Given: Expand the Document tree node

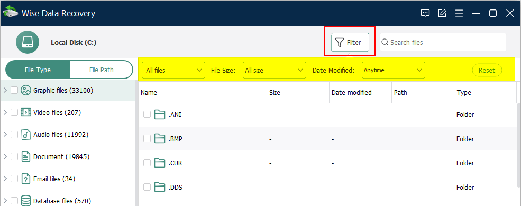Looking at the screenshot, I should (x=5, y=156).
